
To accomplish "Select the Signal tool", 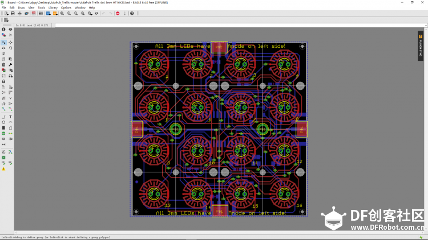I will [x=10, y=133].
